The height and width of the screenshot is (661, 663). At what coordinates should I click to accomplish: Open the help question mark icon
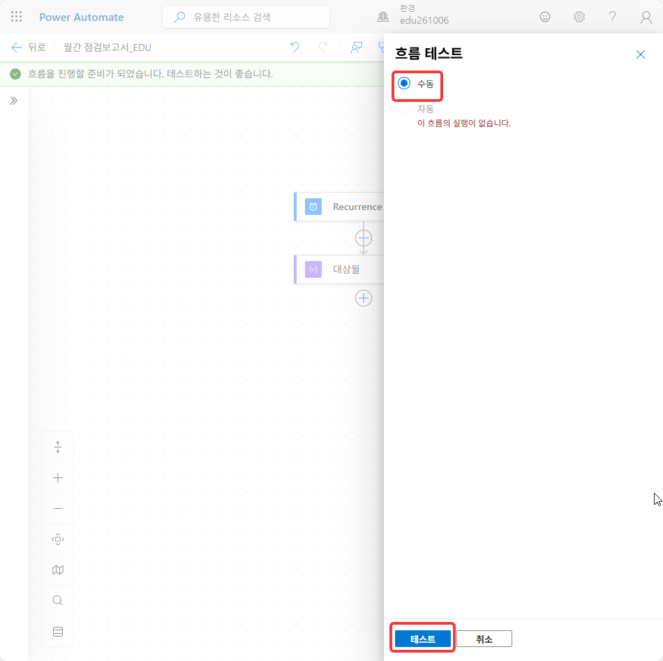click(612, 17)
